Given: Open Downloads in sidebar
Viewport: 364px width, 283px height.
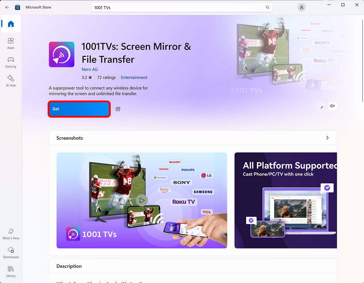Looking at the screenshot, I should point(11,253).
